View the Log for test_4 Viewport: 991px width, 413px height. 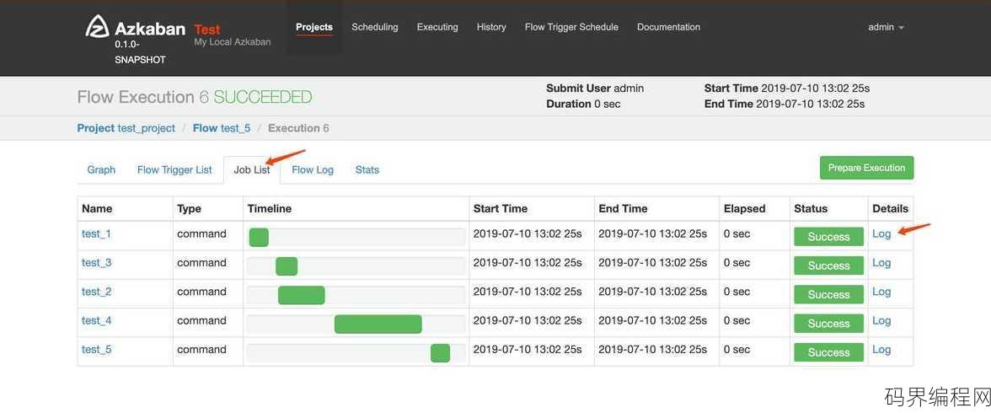[881, 320]
